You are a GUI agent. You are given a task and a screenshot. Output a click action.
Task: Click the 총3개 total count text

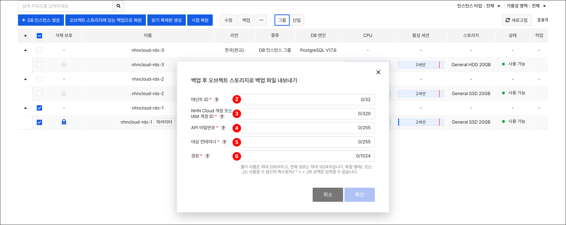542,20
